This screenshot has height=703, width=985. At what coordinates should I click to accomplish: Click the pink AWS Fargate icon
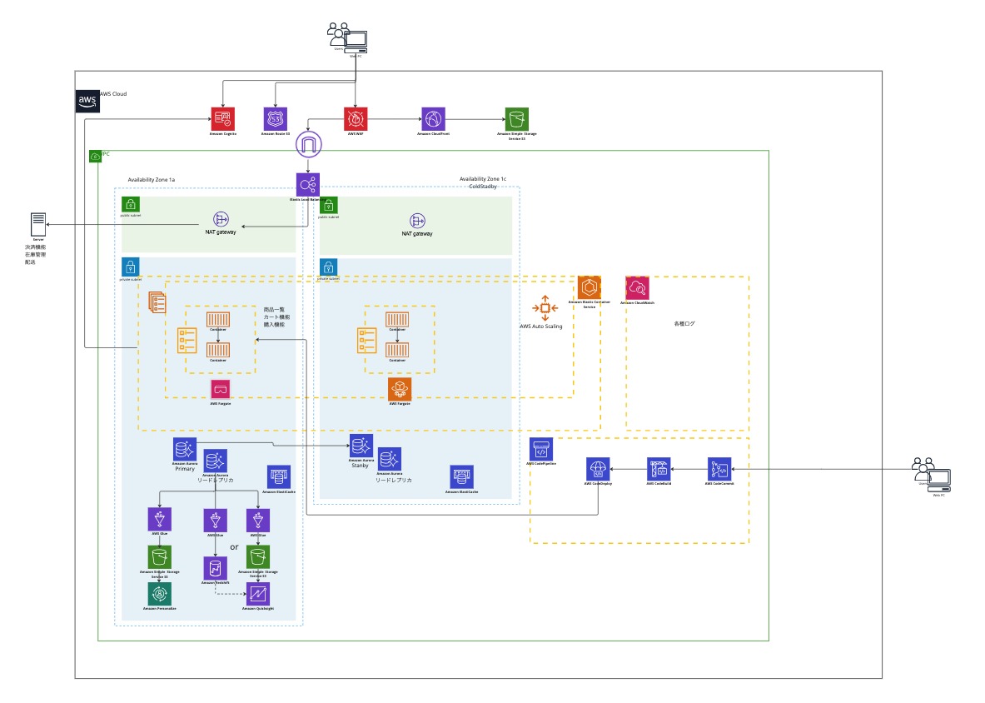(x=220, y=390)
